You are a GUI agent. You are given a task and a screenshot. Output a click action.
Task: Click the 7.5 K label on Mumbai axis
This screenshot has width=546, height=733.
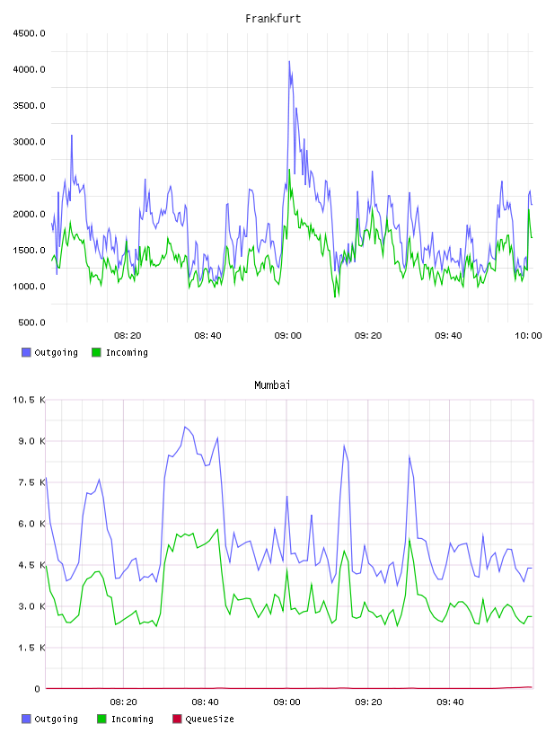31,482
